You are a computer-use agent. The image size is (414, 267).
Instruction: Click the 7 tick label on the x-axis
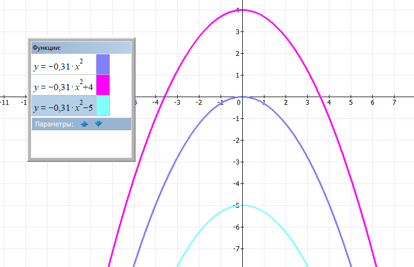click(394, 102)
